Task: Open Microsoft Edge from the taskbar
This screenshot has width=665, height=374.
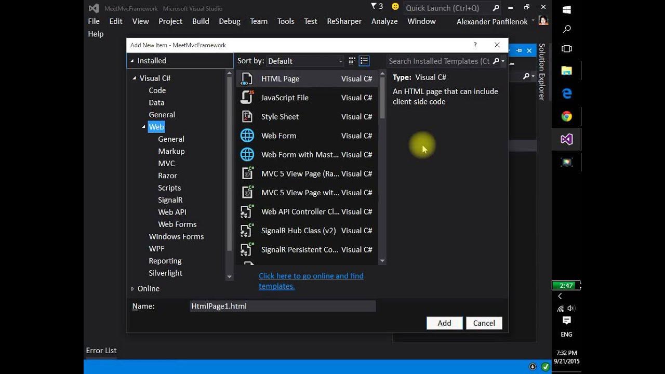Action: tap(567, 94)
